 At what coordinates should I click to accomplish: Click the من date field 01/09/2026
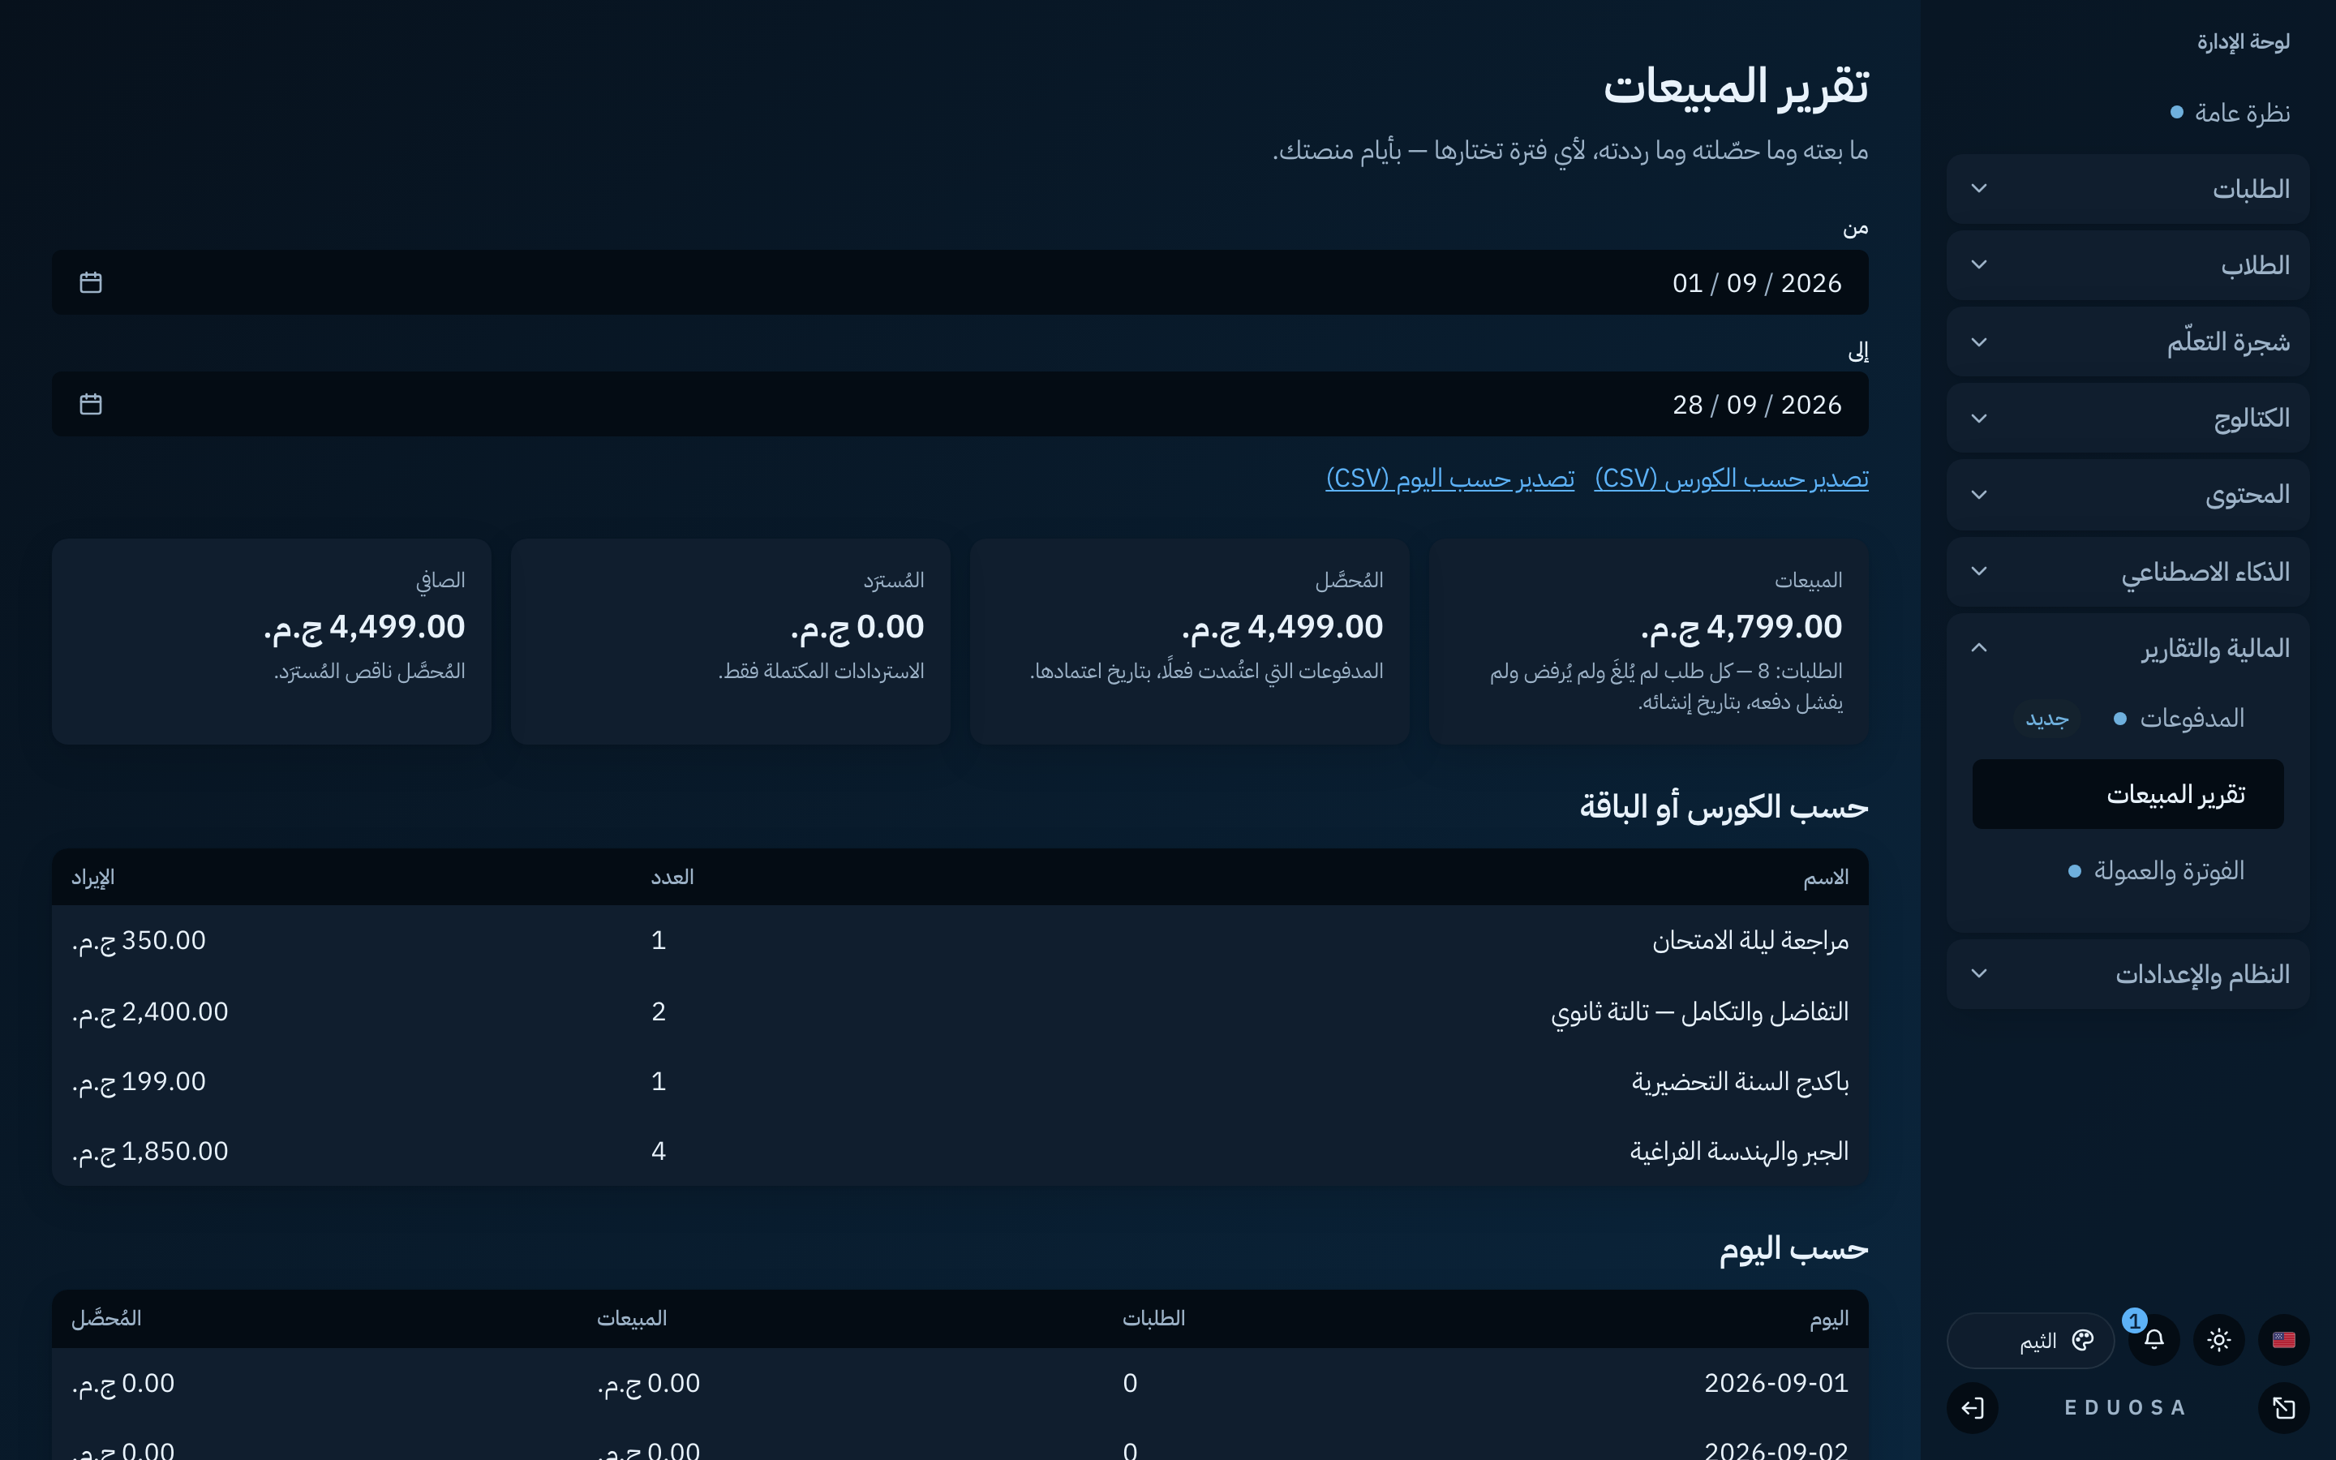[x=960, y=282]
